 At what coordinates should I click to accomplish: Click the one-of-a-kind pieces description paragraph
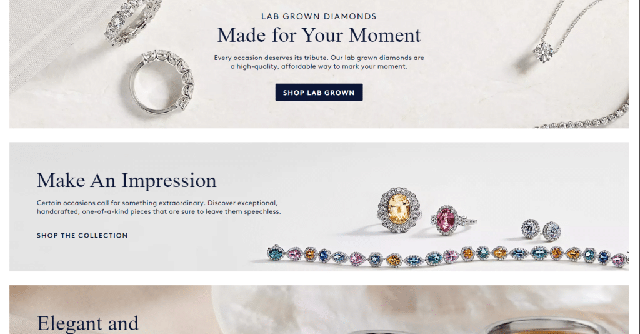(x=159, y=207)
